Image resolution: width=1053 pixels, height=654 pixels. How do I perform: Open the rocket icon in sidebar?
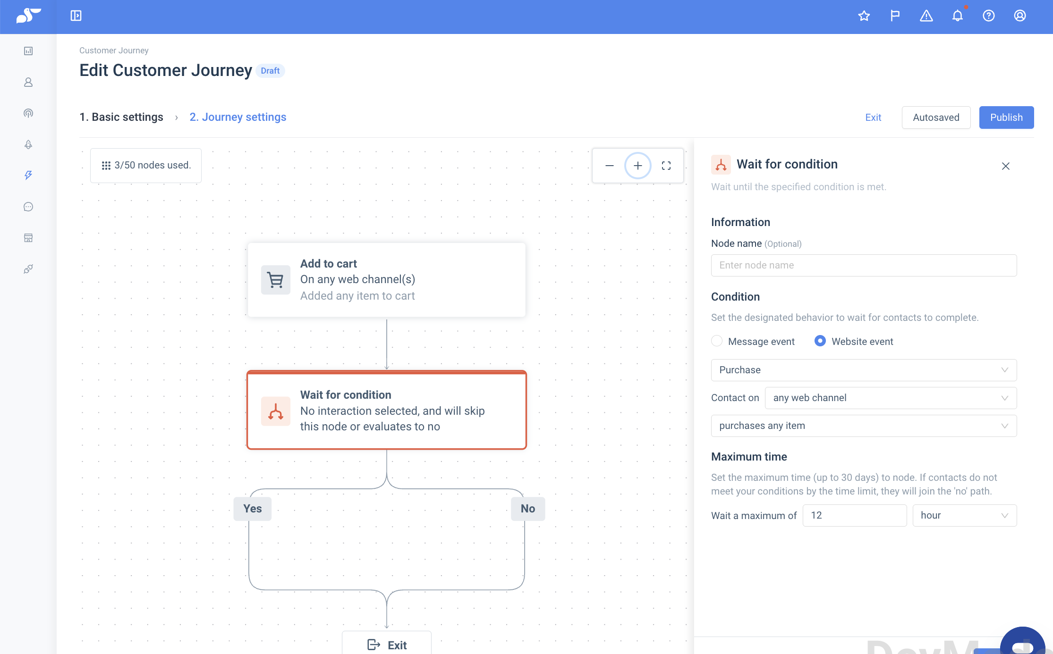pos(28,144)
